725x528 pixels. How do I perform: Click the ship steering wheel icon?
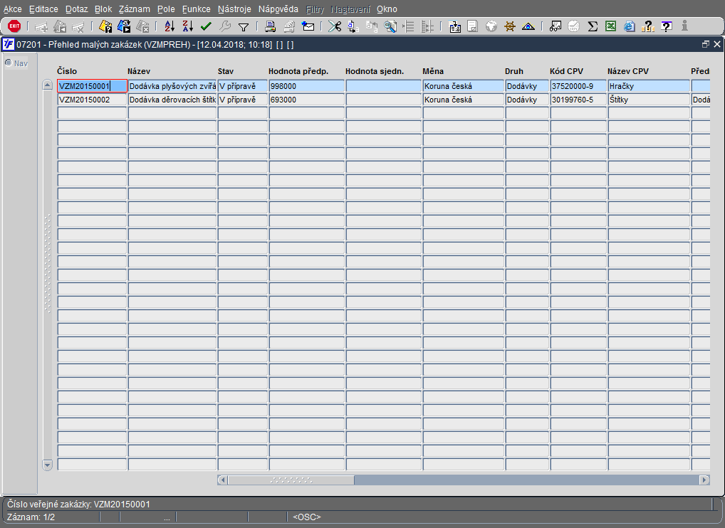(509, 26)
